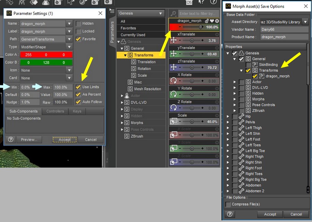
Task: Expand the Hip bone in Properties tree
Action: (228, 116)
